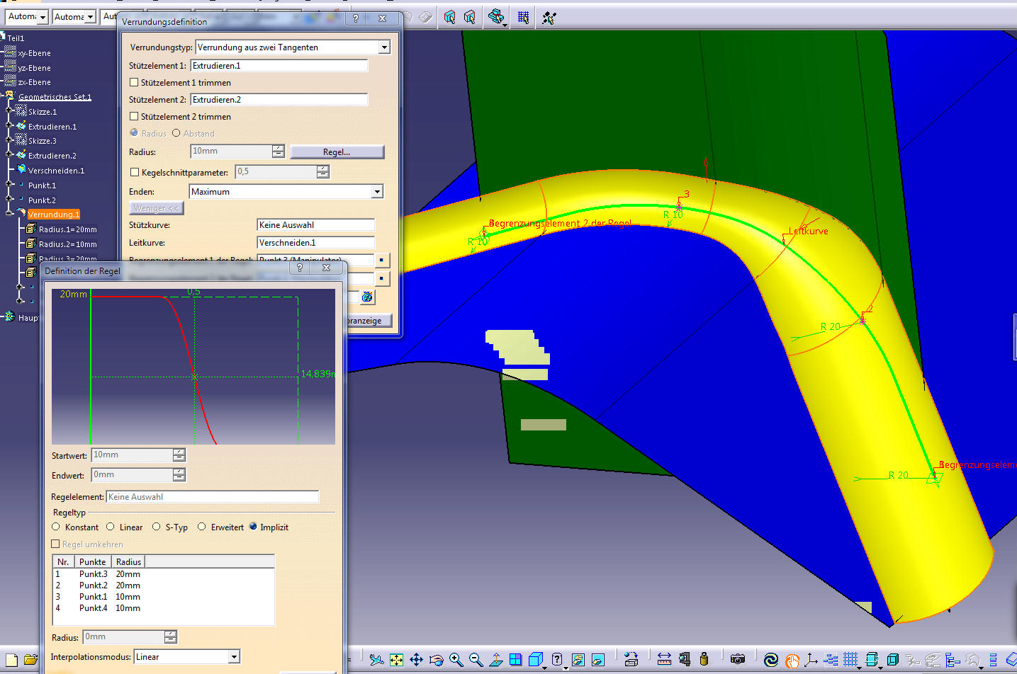Click the Zoom Out magnifier icon
1017x674 pixels.
[x=476, y=660]
